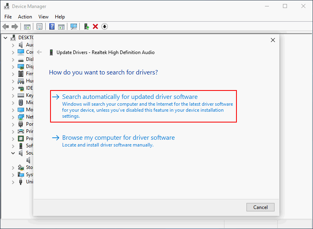
Task: Select the Display adapters category icon
Action: click(x=21, y=66)
